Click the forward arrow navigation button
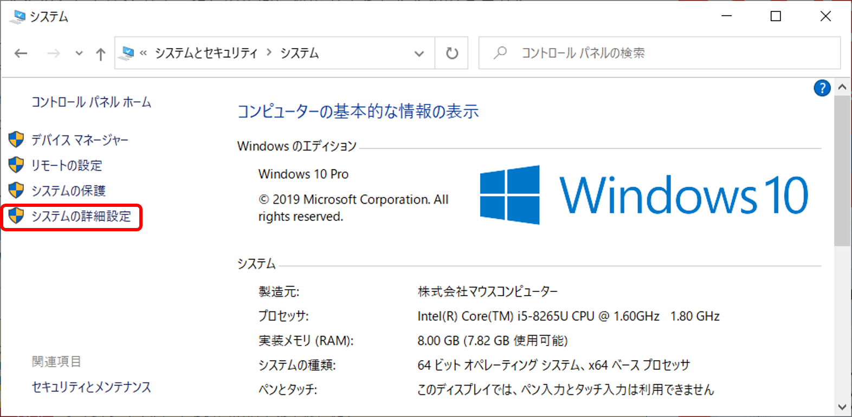 pos(53,53)
